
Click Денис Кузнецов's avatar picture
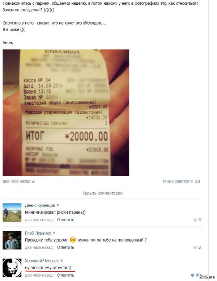click(12, 213)
